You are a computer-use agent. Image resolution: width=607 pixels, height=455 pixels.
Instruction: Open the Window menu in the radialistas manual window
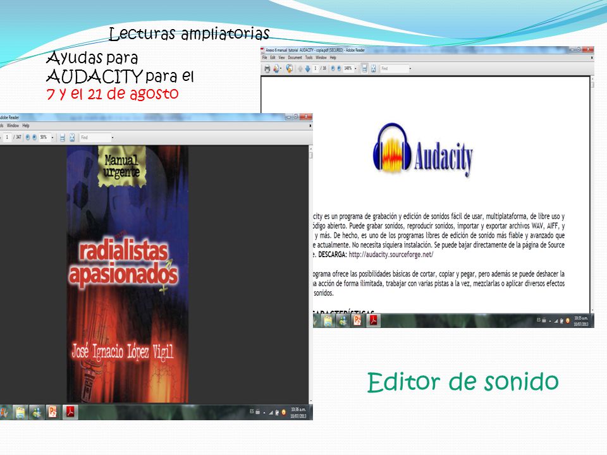pyautogui.click(x=13, y=125)
